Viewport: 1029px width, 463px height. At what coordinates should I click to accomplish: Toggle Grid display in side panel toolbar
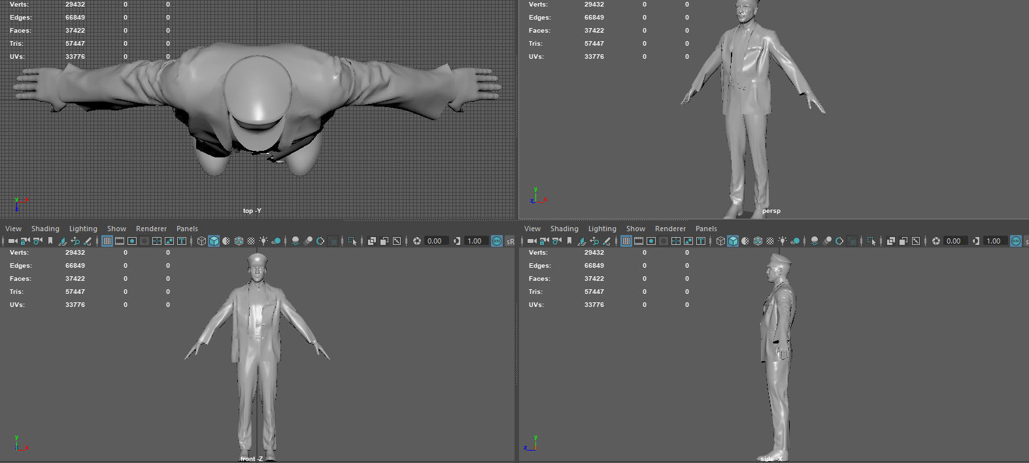(x=626, y=241)
